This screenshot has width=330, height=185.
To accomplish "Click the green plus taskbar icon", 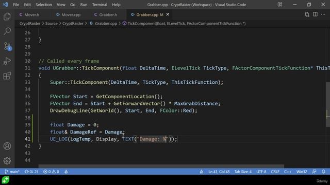I will click(6, 180).
